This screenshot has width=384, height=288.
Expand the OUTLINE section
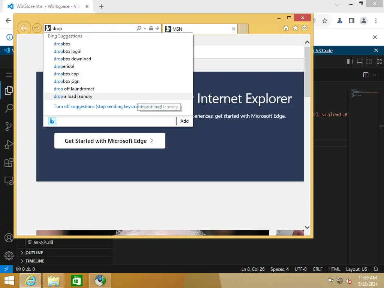click(34, 253)
